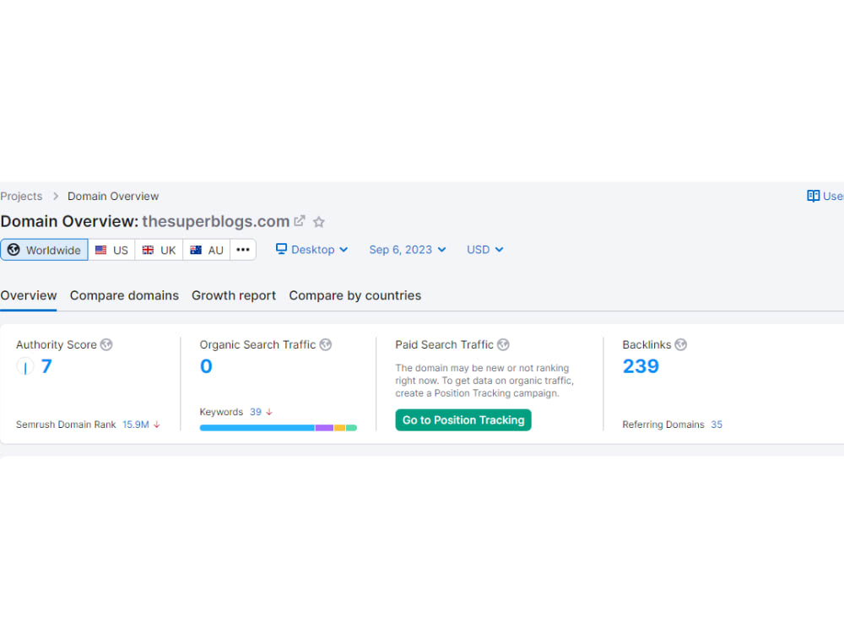Open the Desktop device dropdown
Image resolution: width=844 pixels, height=633 pixels.
point(311,250)
